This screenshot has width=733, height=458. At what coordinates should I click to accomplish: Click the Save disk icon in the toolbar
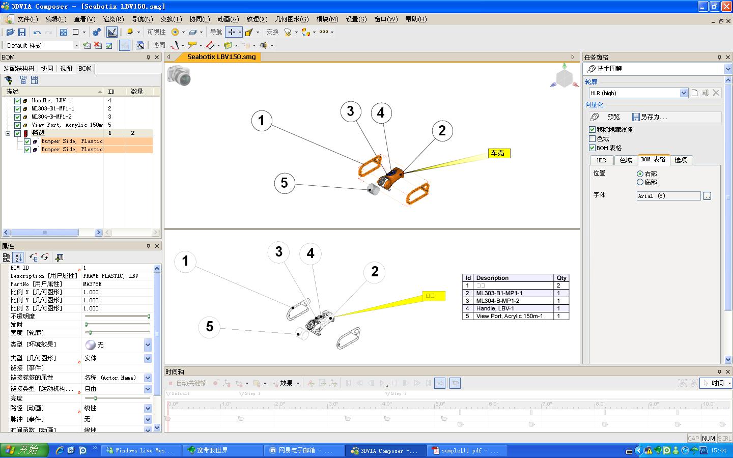pyautogui.click(x=22, y=32)
